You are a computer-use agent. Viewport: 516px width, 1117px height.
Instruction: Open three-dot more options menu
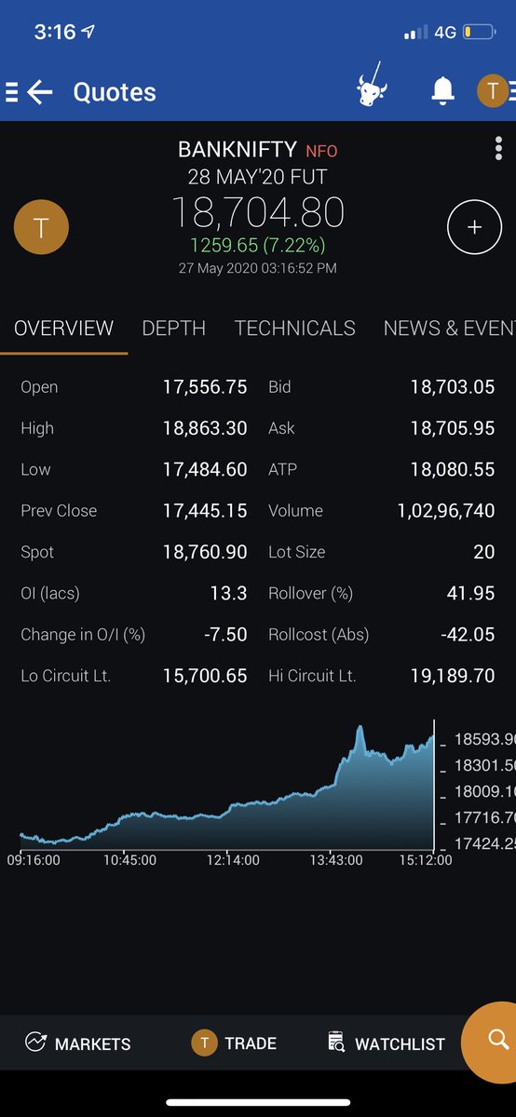(x=499, y=148)
